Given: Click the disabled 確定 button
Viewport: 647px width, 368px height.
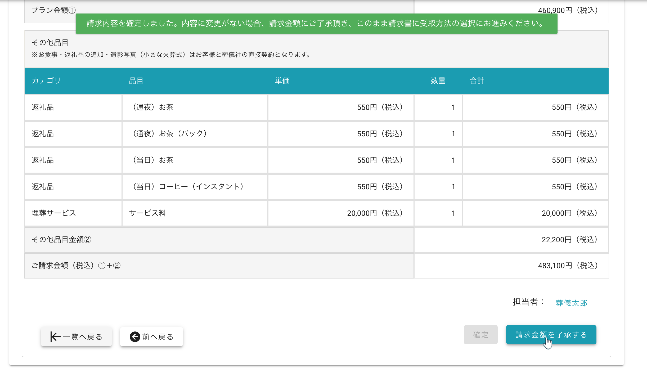Looking at the screenshot, I should (480, 335).
